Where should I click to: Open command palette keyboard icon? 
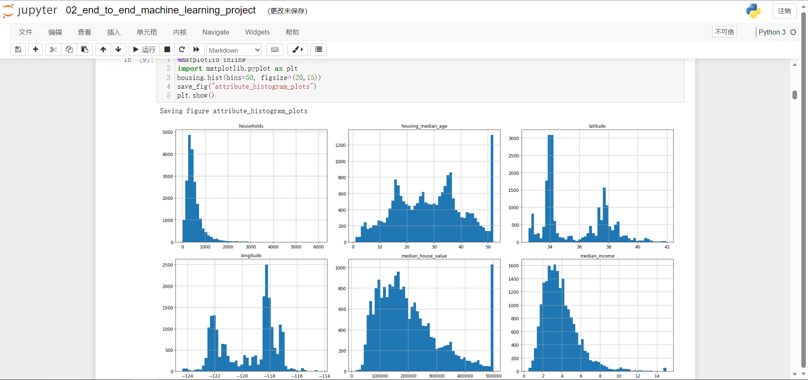(x=275, y=50)
